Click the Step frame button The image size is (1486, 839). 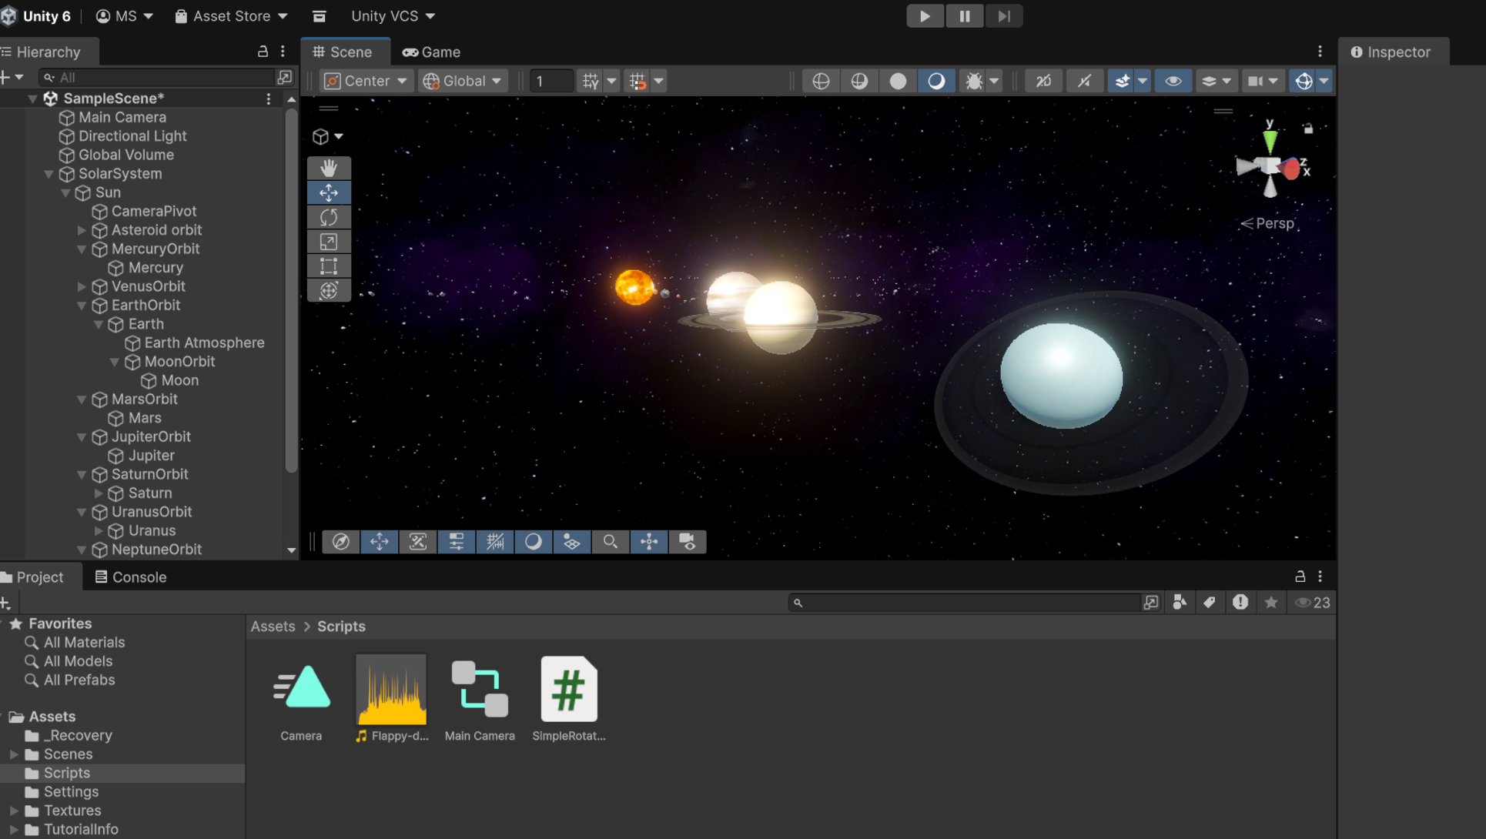click(x=1003, y=16)
